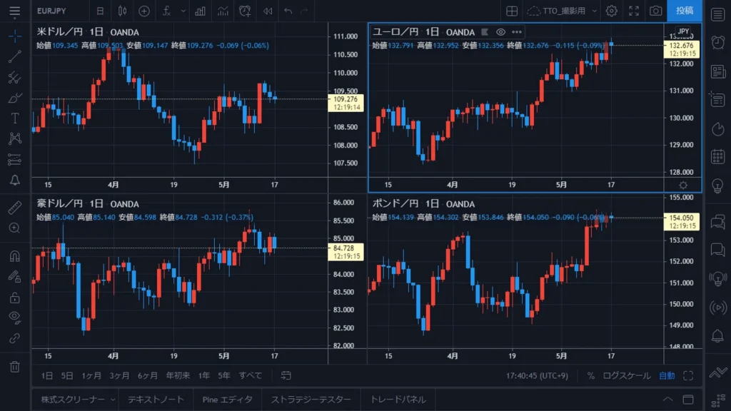Open the ruler measure tool
731x411 pixels.
pos(14,208)
